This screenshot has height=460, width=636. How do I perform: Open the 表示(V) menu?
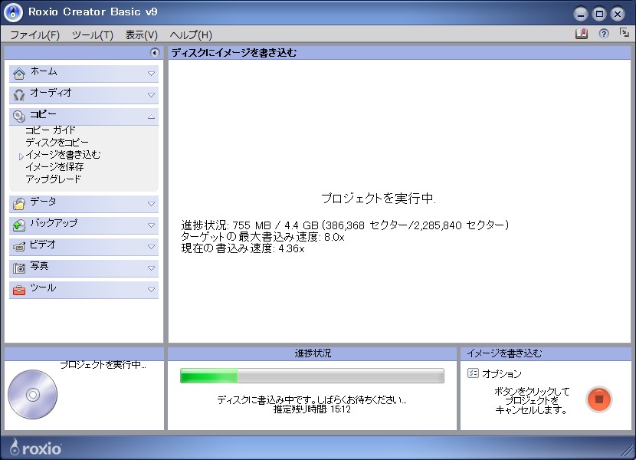point(141,35)
